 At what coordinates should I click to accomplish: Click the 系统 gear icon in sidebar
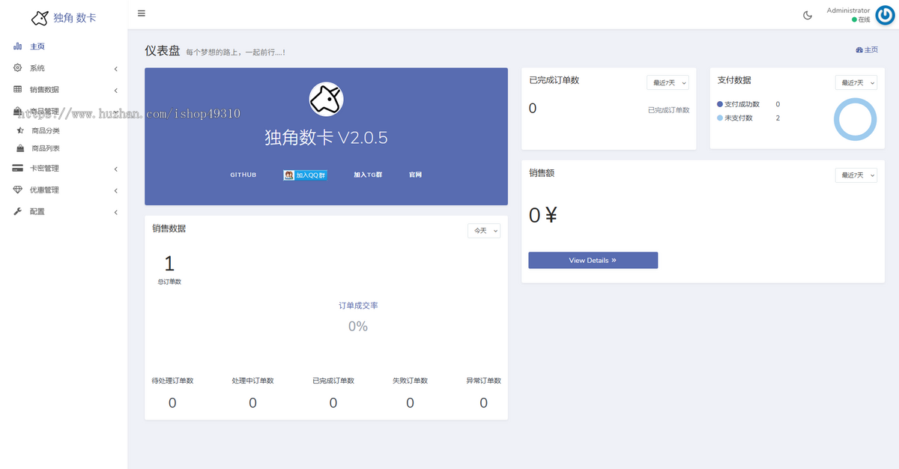(17, 68)
